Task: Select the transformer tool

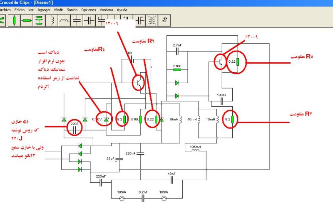Action: coord(152,20)
